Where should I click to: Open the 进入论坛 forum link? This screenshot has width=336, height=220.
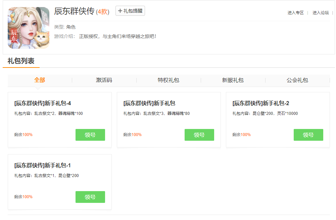pos(321,13)
